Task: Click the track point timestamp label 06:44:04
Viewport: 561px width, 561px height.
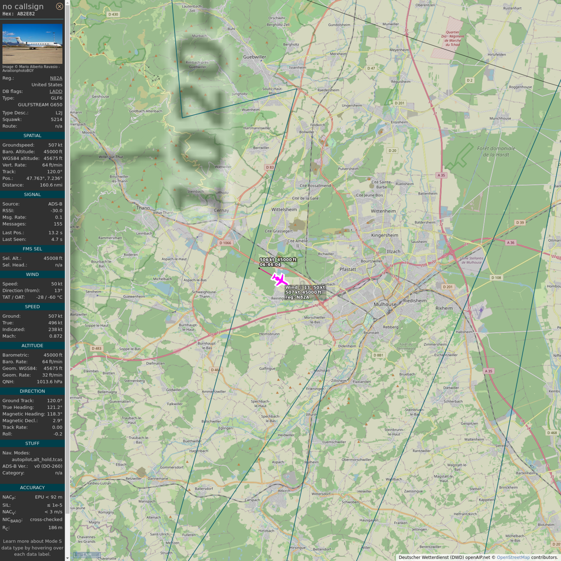Action: pos(270,265)
